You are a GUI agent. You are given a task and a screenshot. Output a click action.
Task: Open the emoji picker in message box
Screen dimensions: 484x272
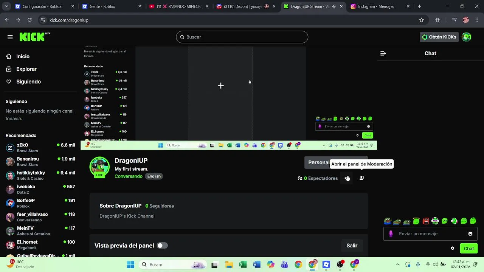point(470,234)
